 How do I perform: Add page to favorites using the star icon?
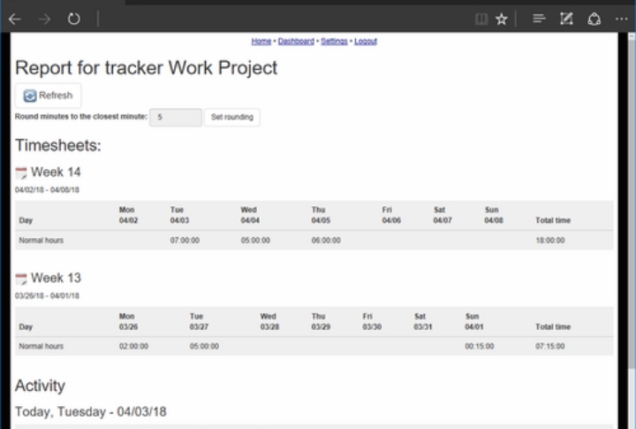point(502,19)
